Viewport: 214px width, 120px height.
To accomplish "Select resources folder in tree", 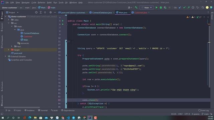I will [24, 43].
